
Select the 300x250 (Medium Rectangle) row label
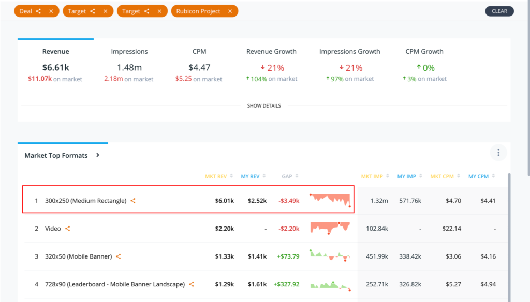[x=86, y=201]
